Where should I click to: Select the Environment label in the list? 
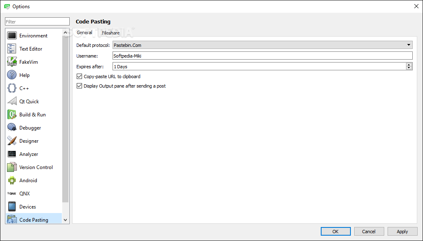click(x=33, y=35)
